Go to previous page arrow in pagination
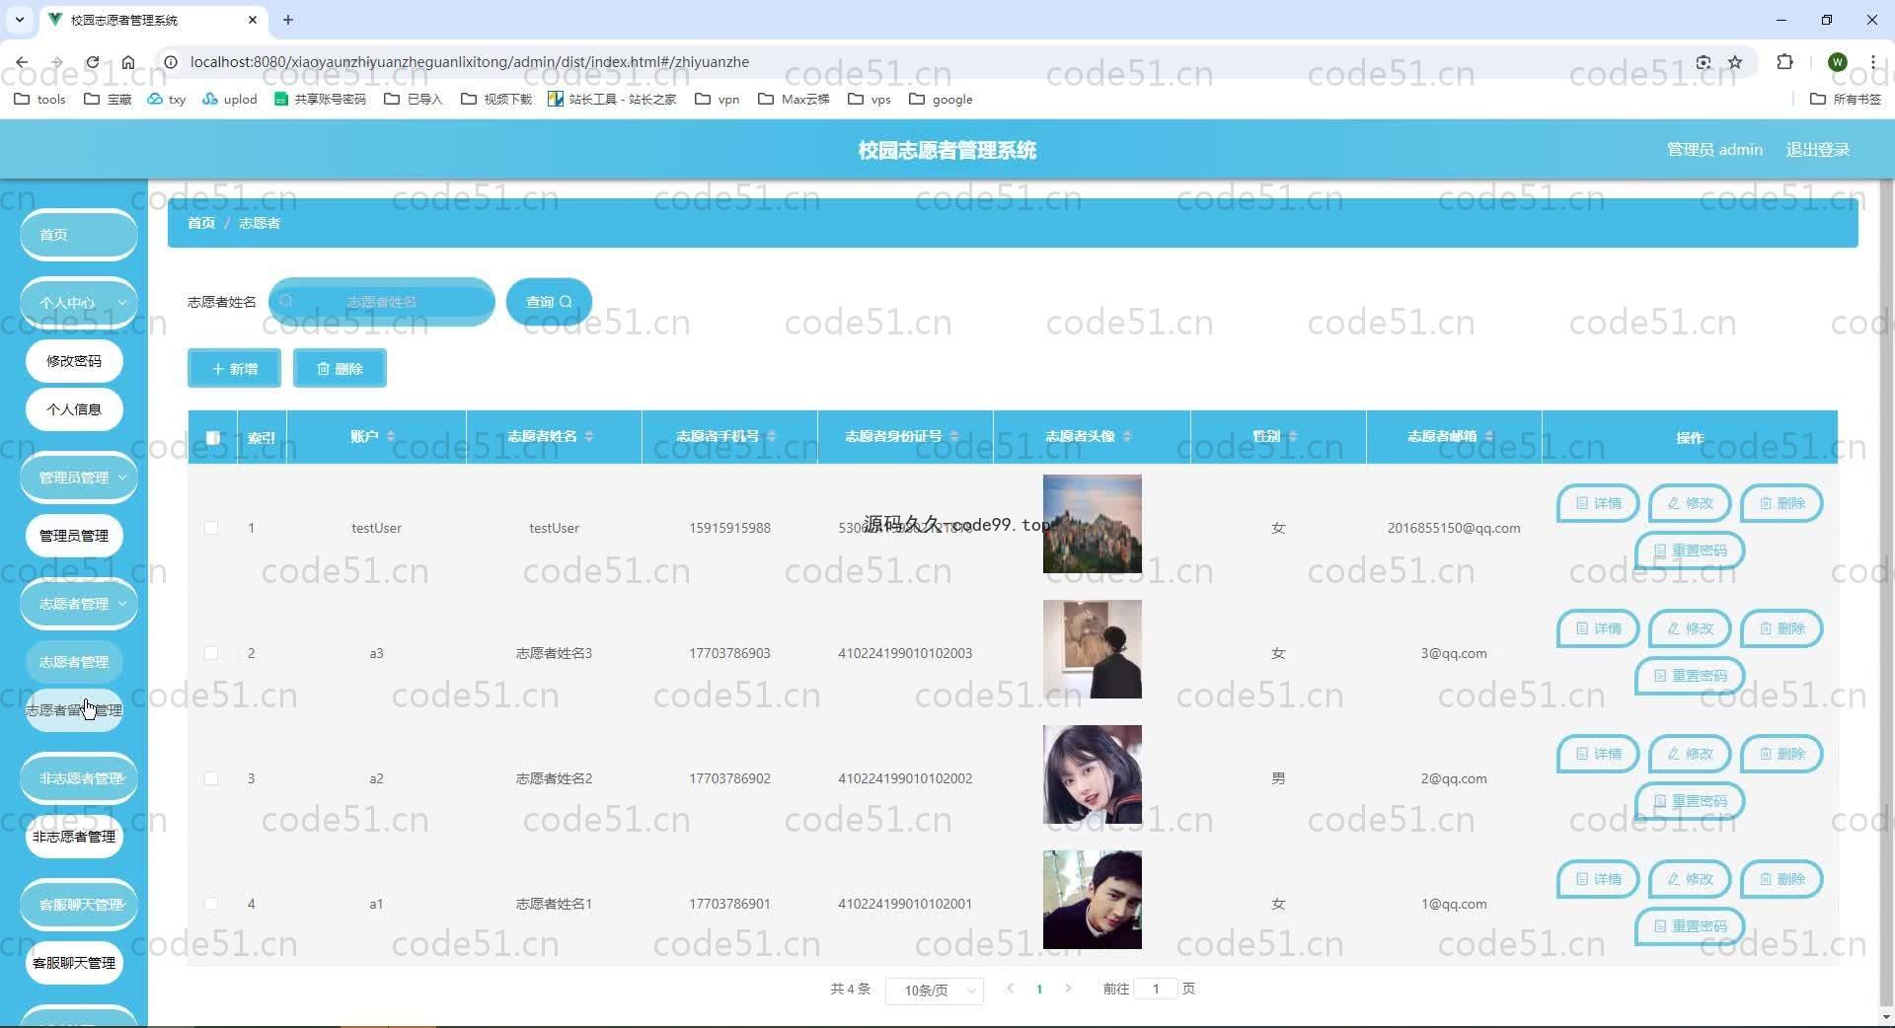 (1010, 989)
